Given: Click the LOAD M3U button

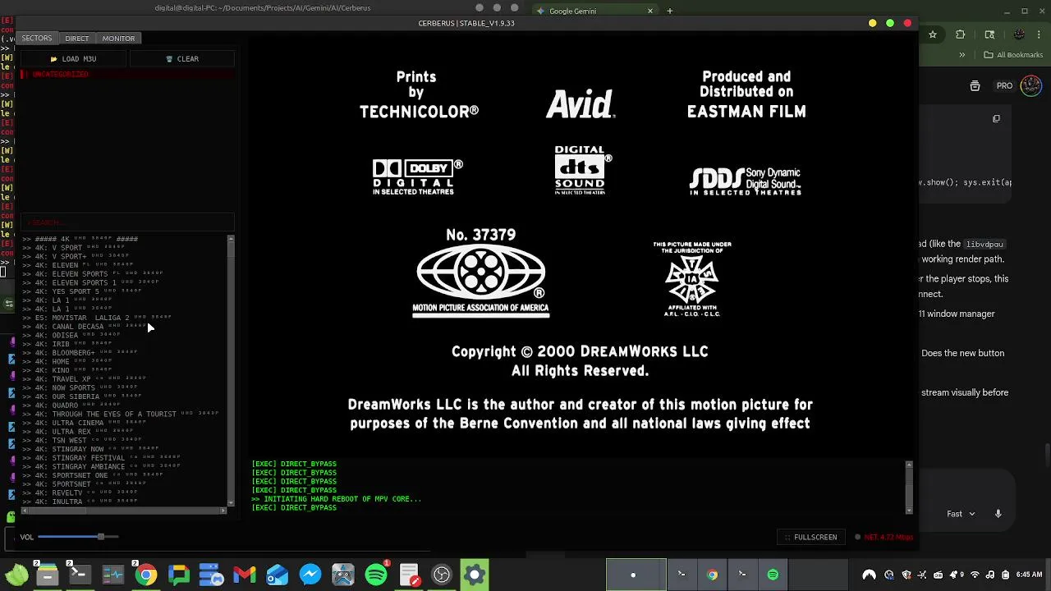Looking at the screenshot, I should point(73,59).
